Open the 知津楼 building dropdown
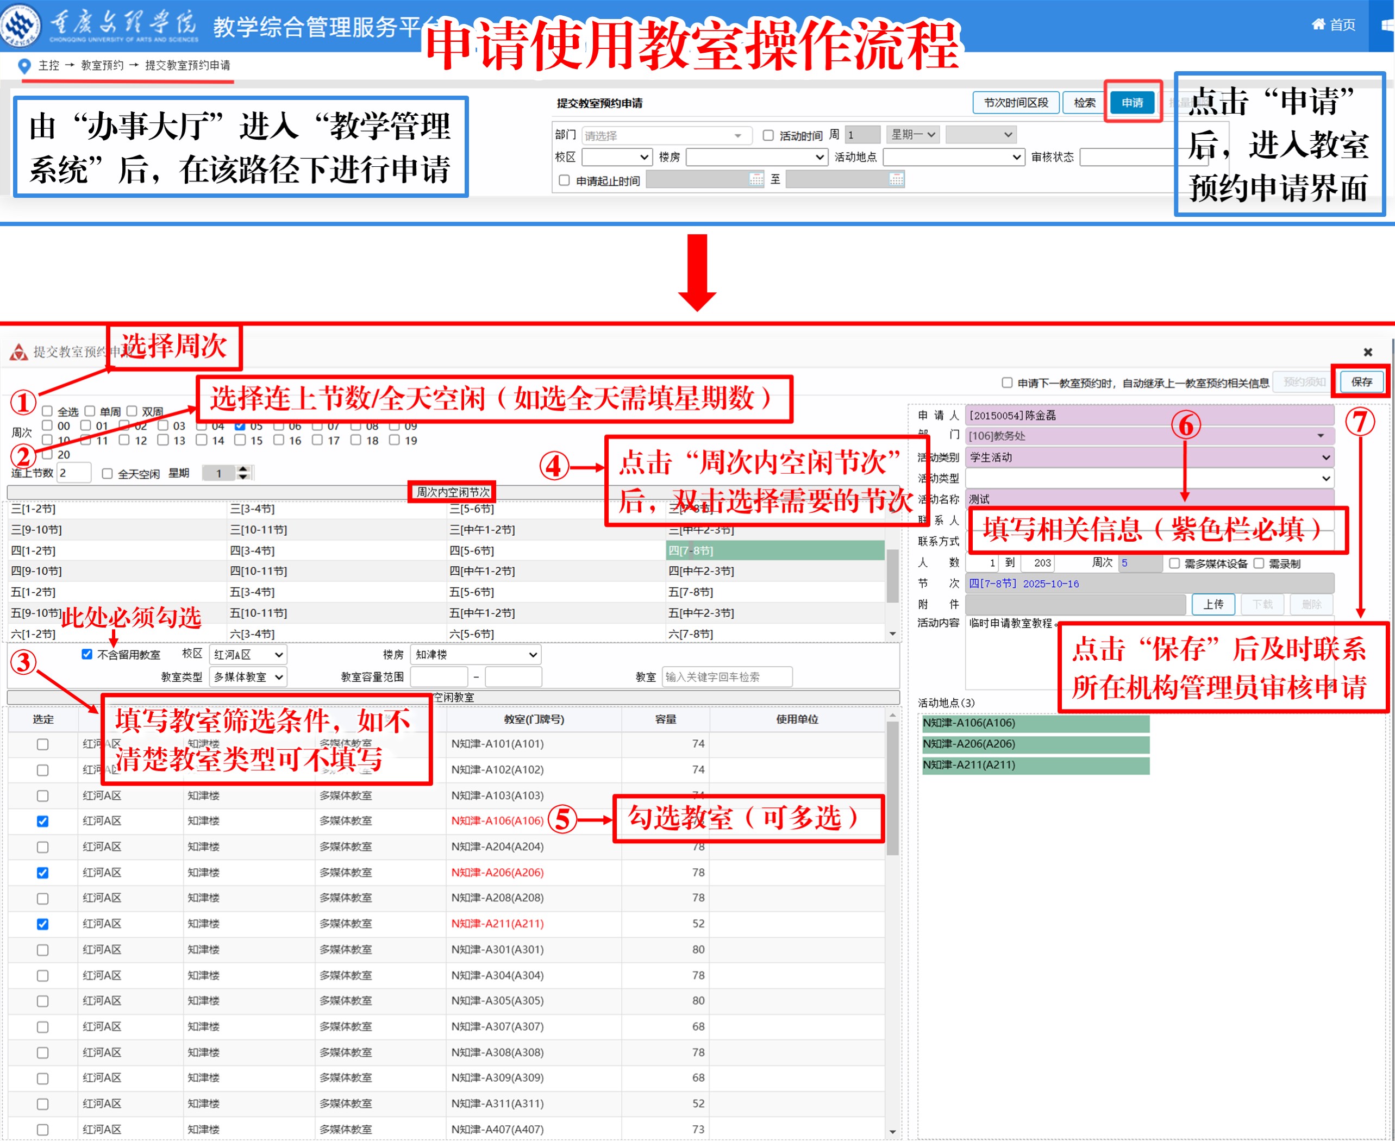This screenshot has width=1395, height=1141. click(x=476, y=655)
